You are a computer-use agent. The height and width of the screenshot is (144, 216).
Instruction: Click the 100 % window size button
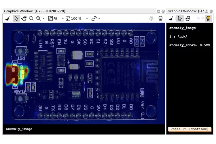(x=74, y=18)
